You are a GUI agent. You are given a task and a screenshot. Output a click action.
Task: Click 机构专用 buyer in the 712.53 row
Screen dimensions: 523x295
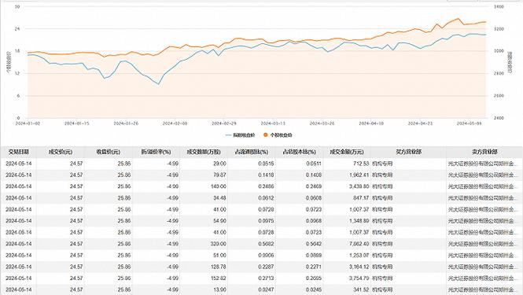(382, 164)
